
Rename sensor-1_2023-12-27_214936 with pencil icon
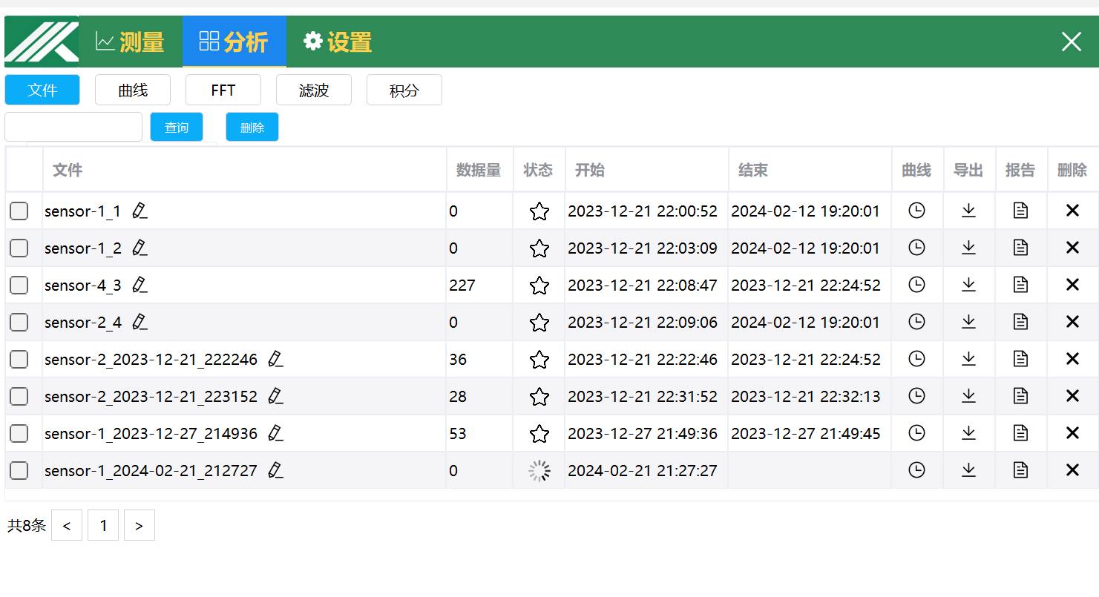click(x=275, y=433)
